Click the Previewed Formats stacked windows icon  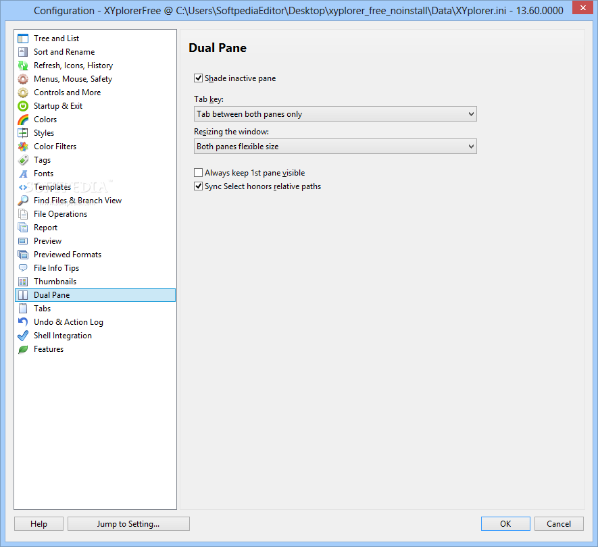tap(23, 255)
